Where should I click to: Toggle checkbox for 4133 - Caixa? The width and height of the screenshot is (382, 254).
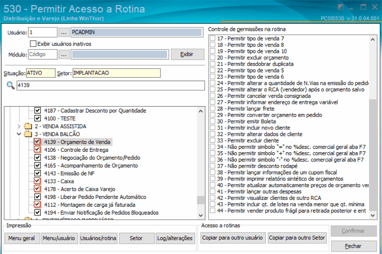tap(37, 181)
